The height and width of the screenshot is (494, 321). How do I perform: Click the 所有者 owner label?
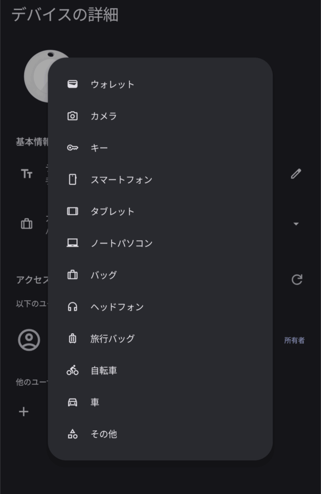(x=294, y=341)
